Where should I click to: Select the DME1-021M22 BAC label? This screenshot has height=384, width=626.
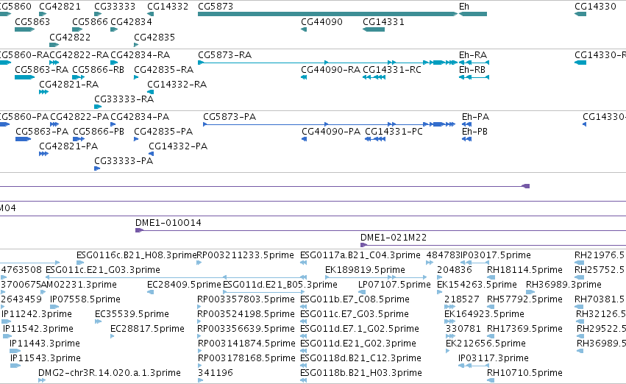[394, 238]
